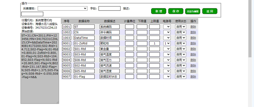Delete the row 9004 S08-Rtd
254x107 pixels.
[x=193, y=60]
